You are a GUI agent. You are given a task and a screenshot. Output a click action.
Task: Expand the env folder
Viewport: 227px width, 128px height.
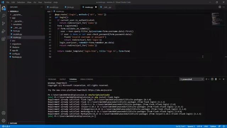13,41
